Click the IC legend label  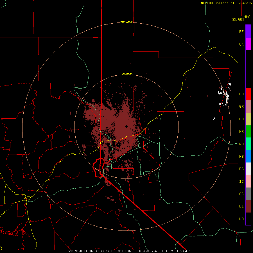point(241,182)
